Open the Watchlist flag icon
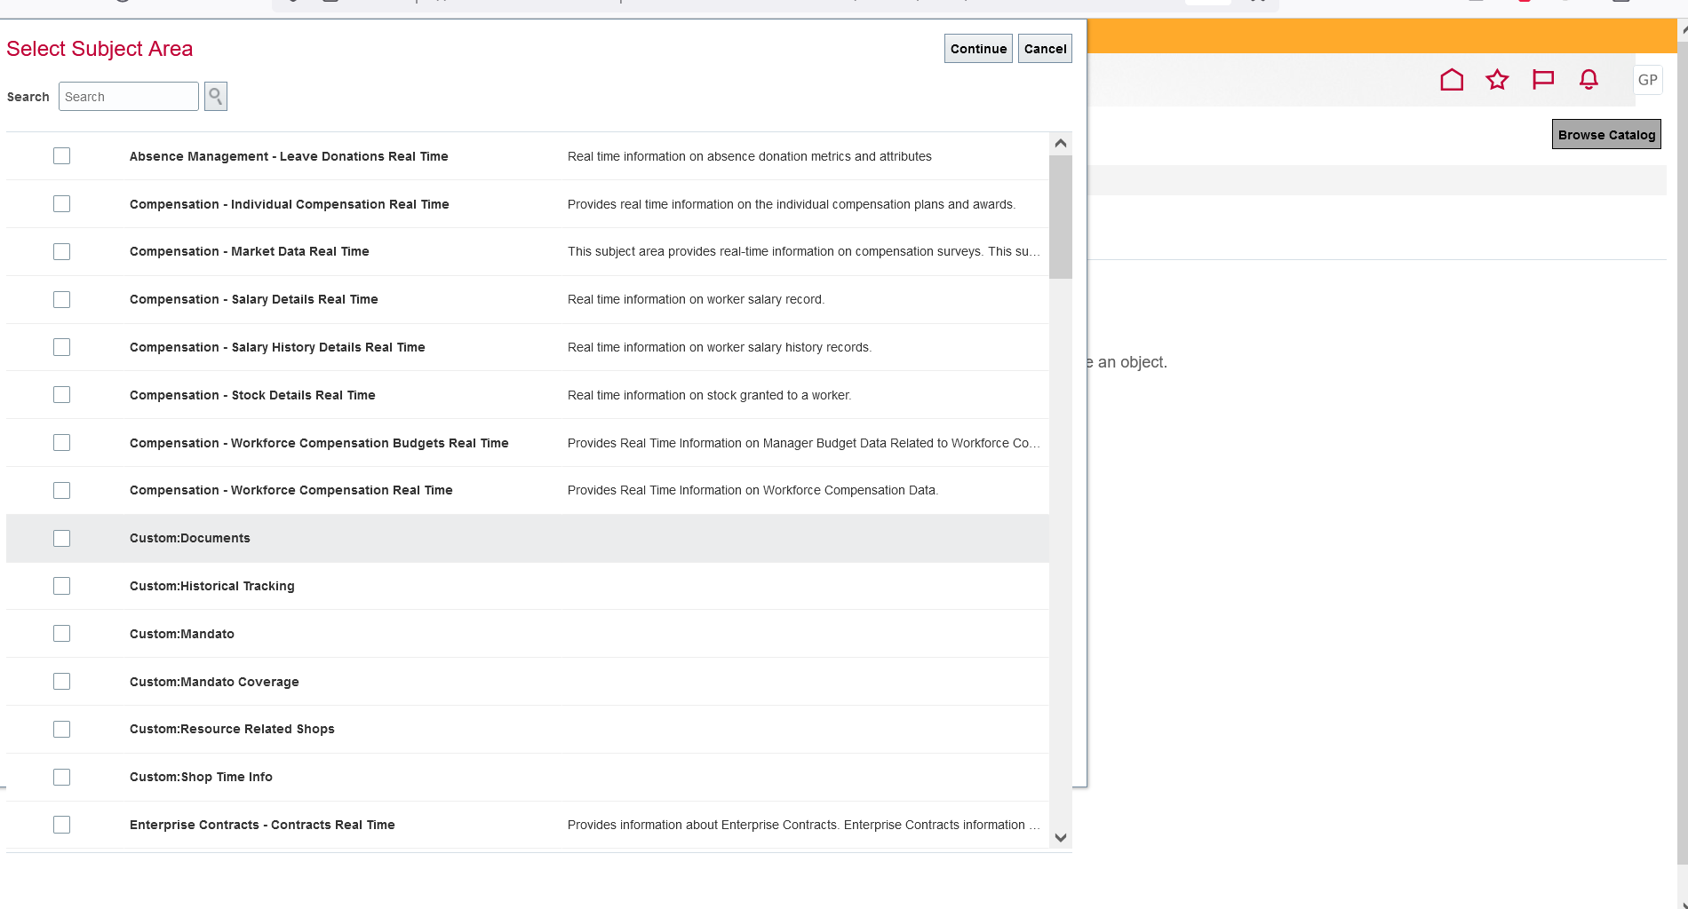 point(1543,79)
